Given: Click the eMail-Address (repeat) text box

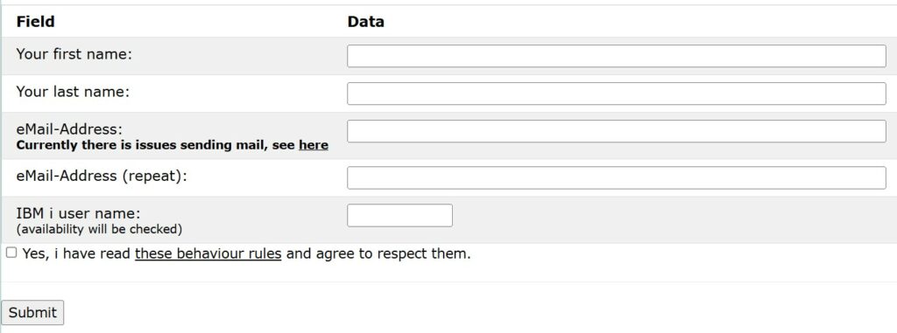Looking at the screenshot, I should point(616,177).
